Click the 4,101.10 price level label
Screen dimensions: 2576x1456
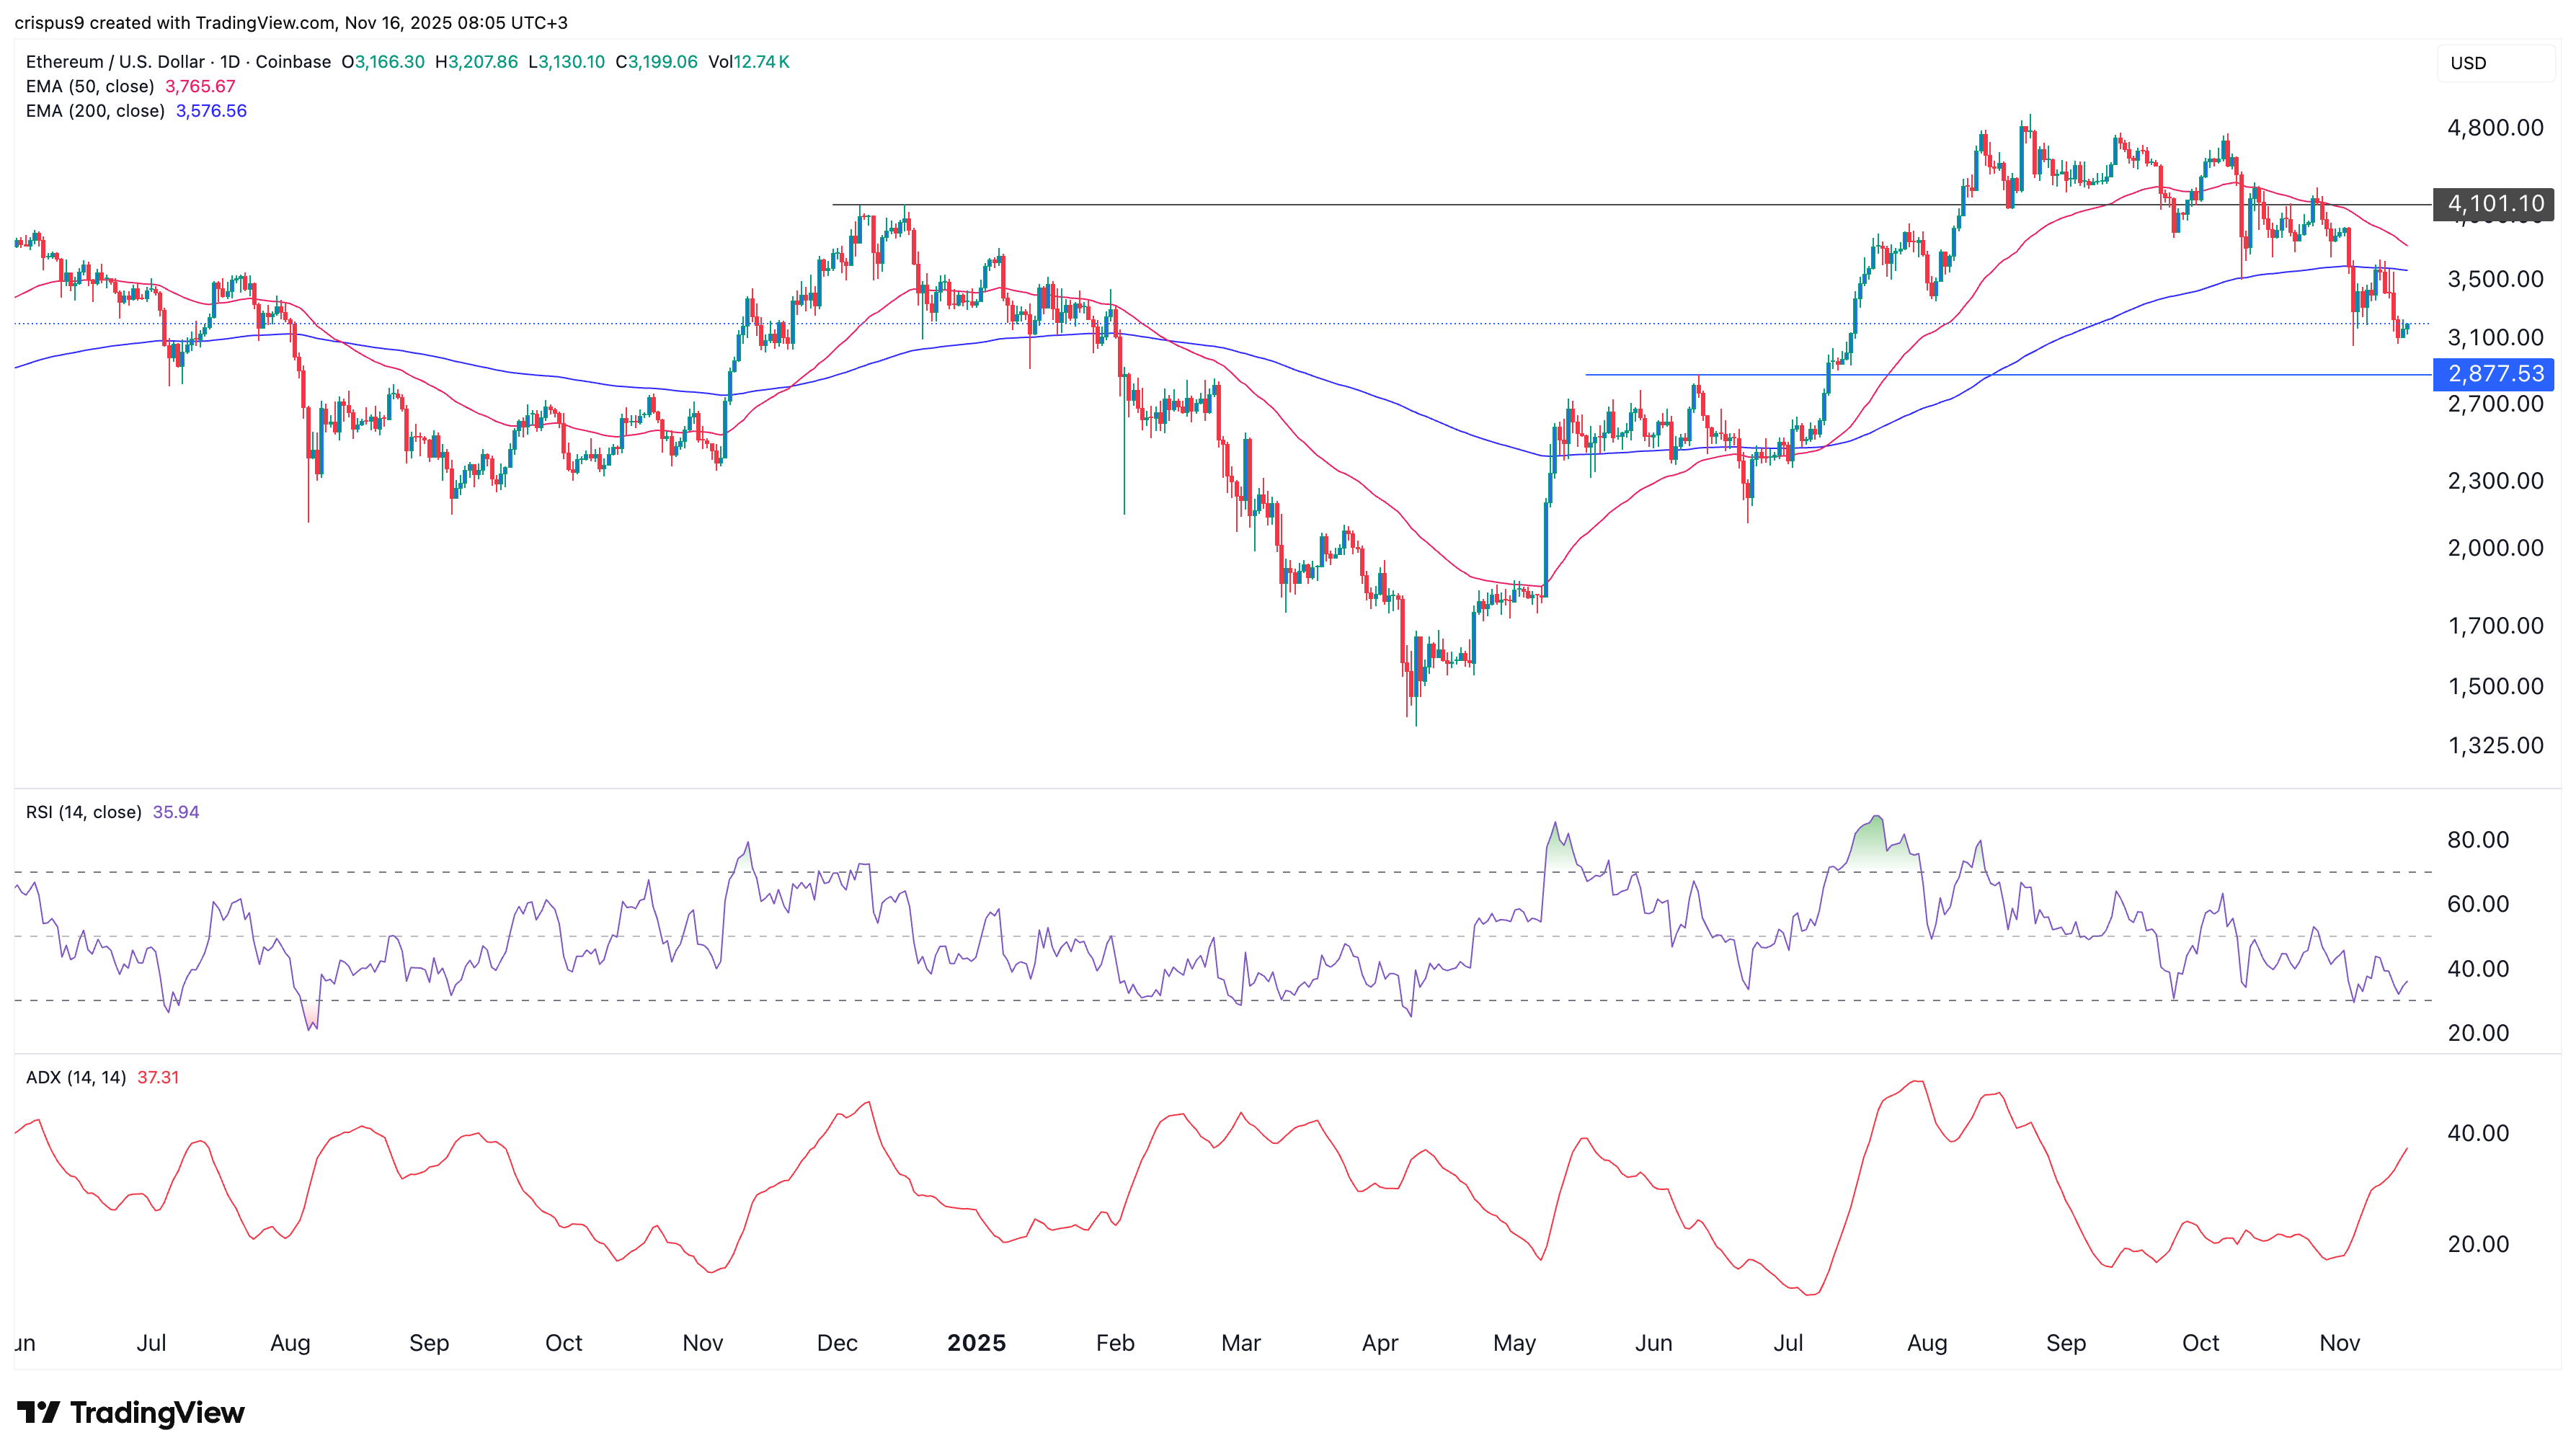coord(2494,203)
